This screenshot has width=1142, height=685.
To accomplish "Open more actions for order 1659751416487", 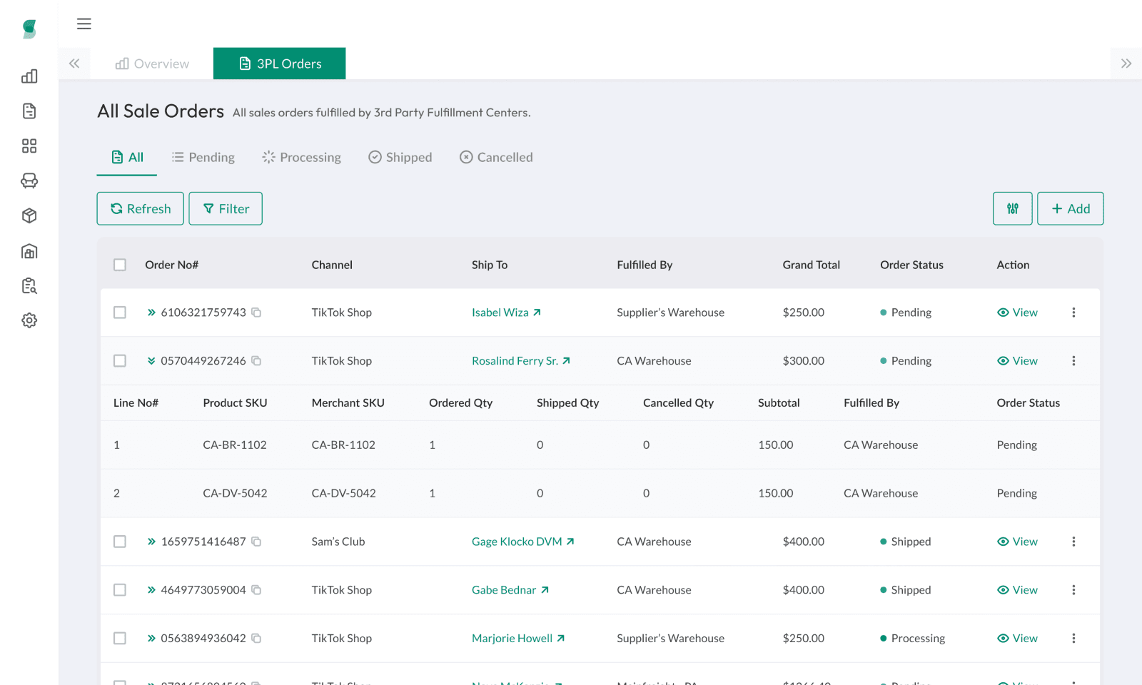I will pos(1073,542).
